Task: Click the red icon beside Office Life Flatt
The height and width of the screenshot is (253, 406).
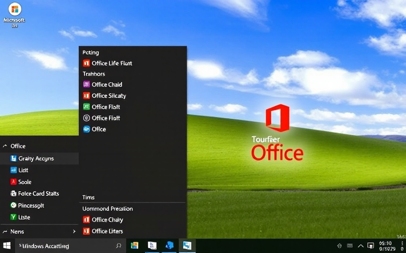Action: click(x=86, y=63)
